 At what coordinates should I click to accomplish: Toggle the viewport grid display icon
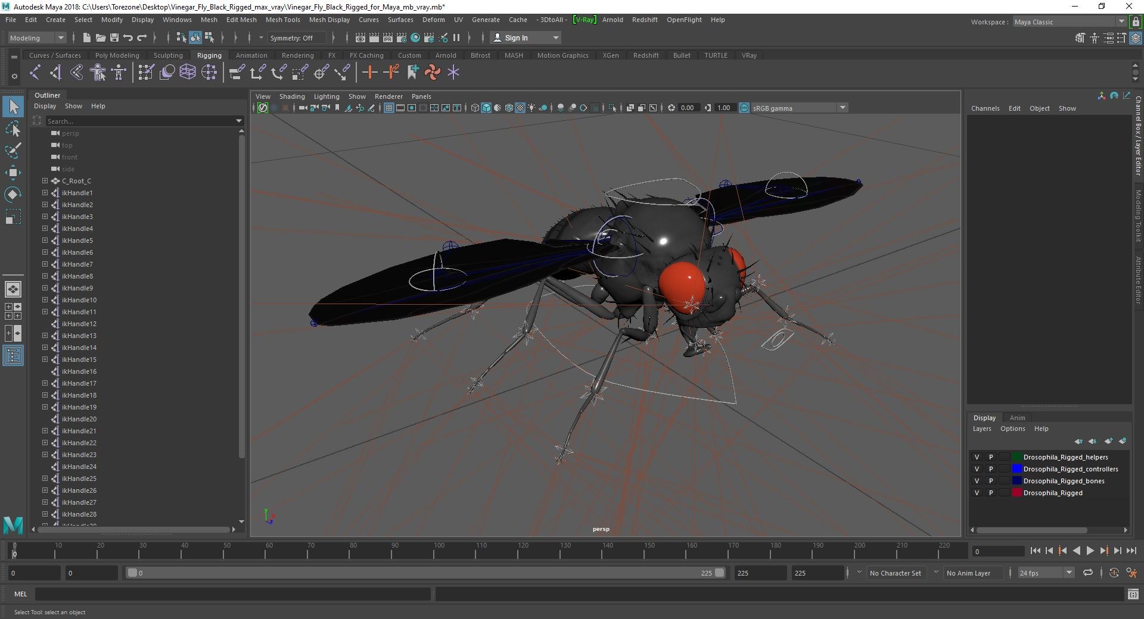click(389, 108)
